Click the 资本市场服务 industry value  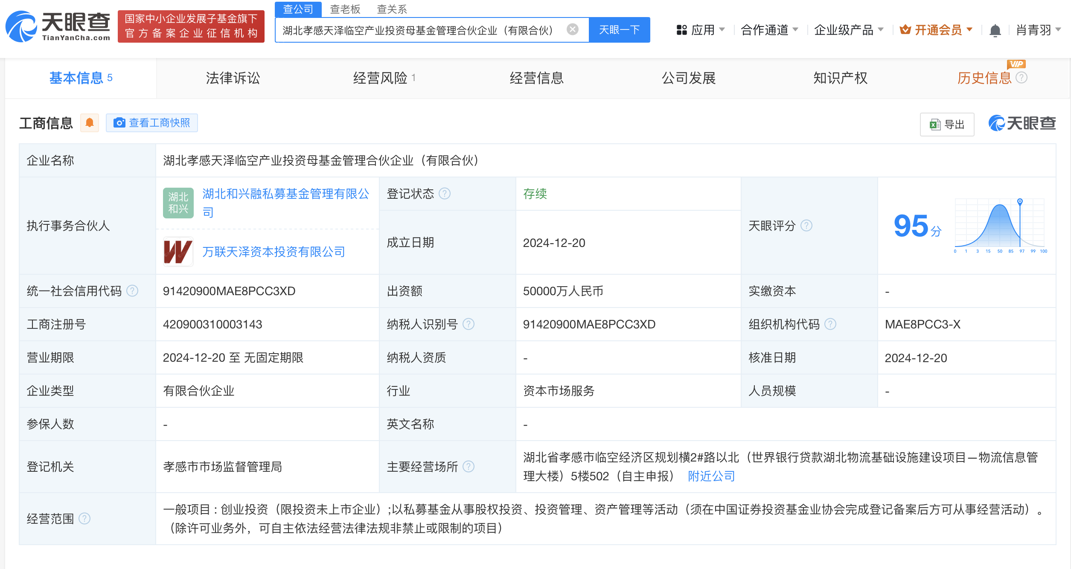559,391
